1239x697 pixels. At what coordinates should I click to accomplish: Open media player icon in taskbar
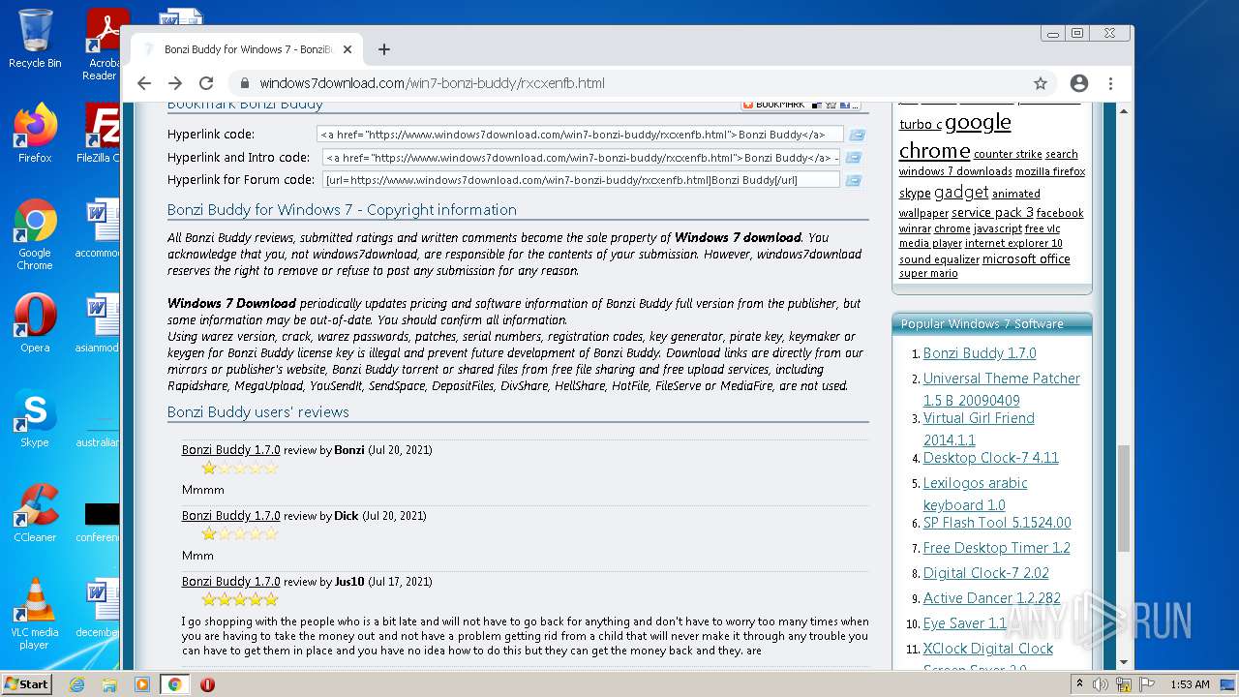(142, 684)
